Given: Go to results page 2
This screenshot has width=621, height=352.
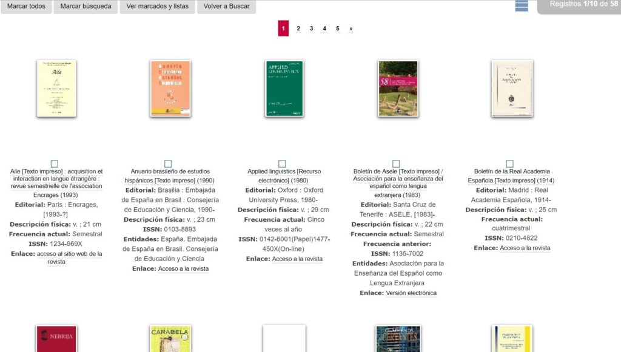Looking at the screenshot, I should [298, 28].
